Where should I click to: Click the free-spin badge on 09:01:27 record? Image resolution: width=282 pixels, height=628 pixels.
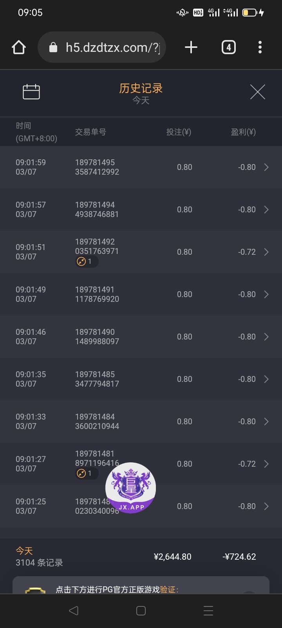point(86,473)
